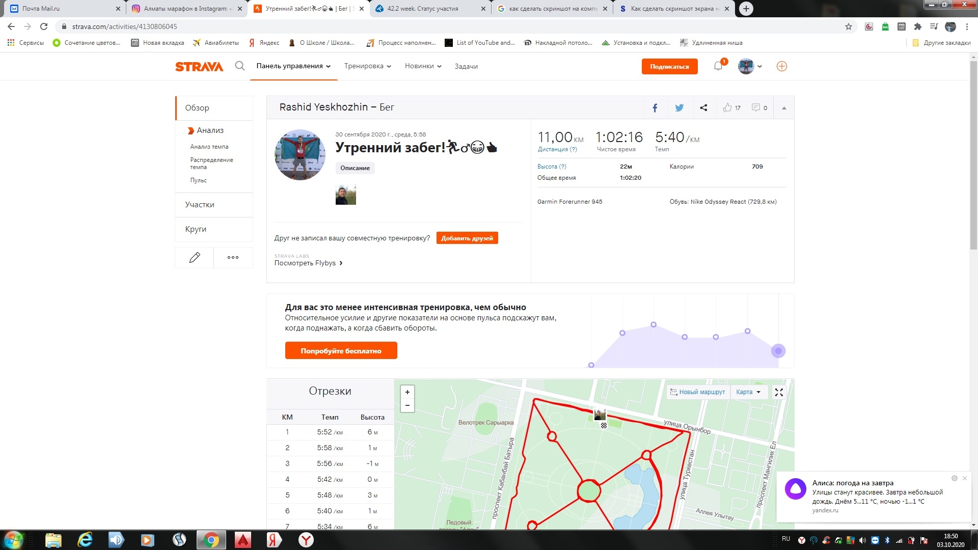Viewport: 978px width, 550px height.
Task: Give kudos with thumbs-up icon
Action: 727,107
